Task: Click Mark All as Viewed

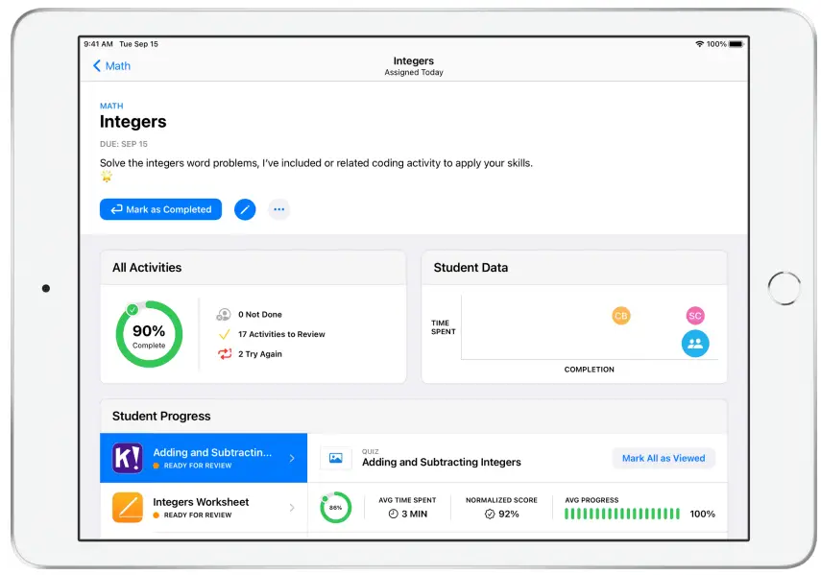Action: click(x=664, y=458)
